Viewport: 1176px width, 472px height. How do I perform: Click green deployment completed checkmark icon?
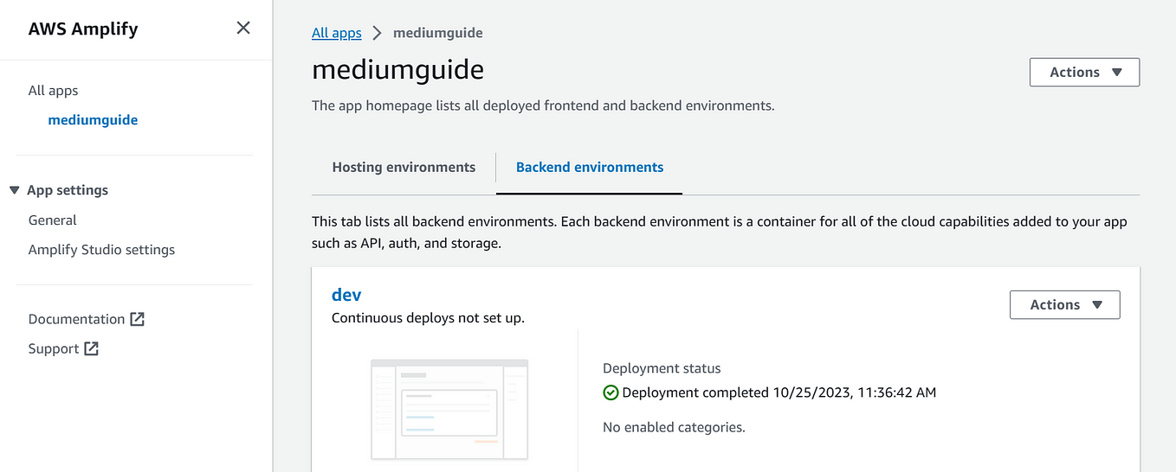pyautogui.click(x=611, y=392)
